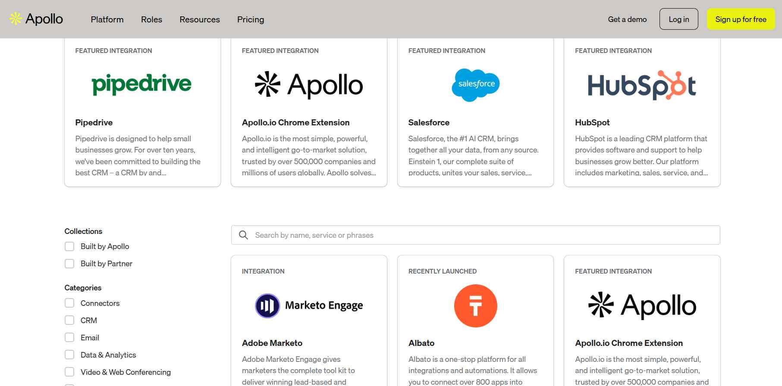Click the RECENTLY LAUNCHED label on Albato card
782x386 pixels.
(x=443, y=271)
